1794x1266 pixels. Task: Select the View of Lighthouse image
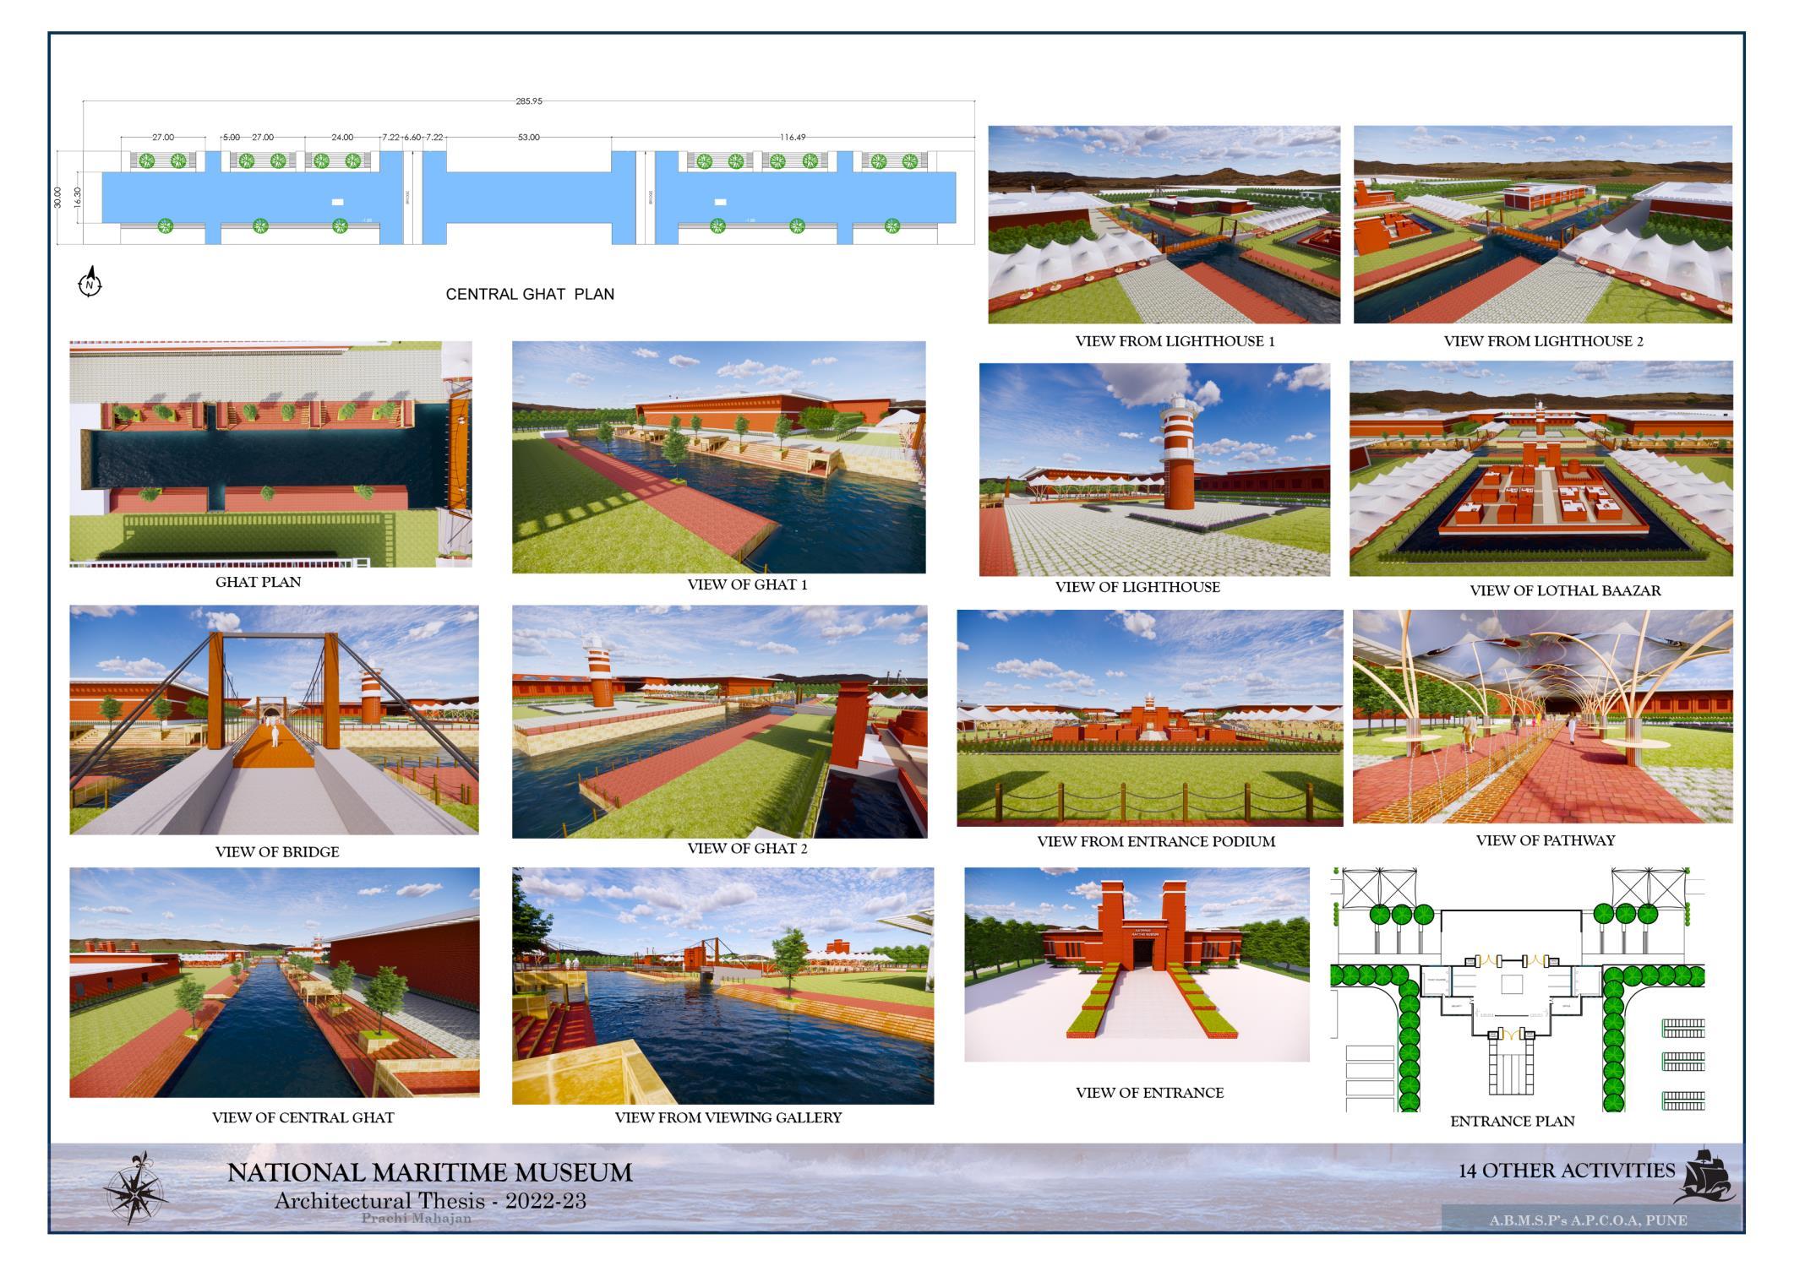click(x=1154, y=470)
